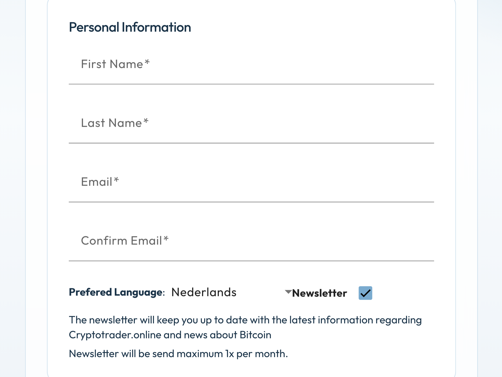Image resolution: width=502 pixels, height=377 pixels.
Task: Click the Cryptotrader.online text in description
Action: tap(115, 335)
